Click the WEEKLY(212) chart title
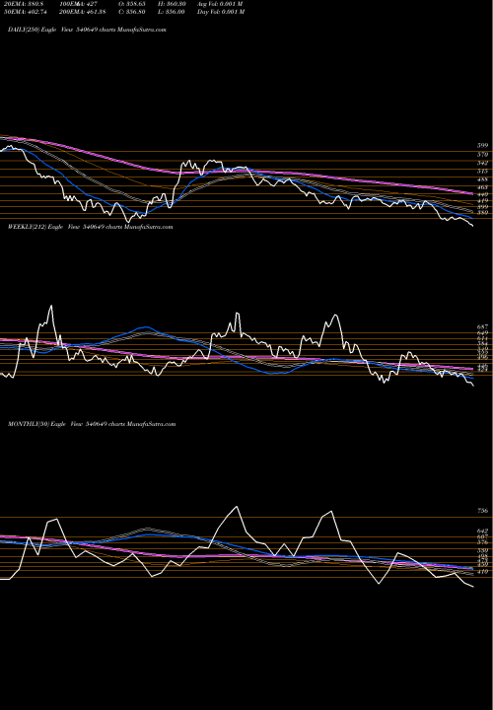Screen dimensions: 493x710 click(x=90, y=227)
